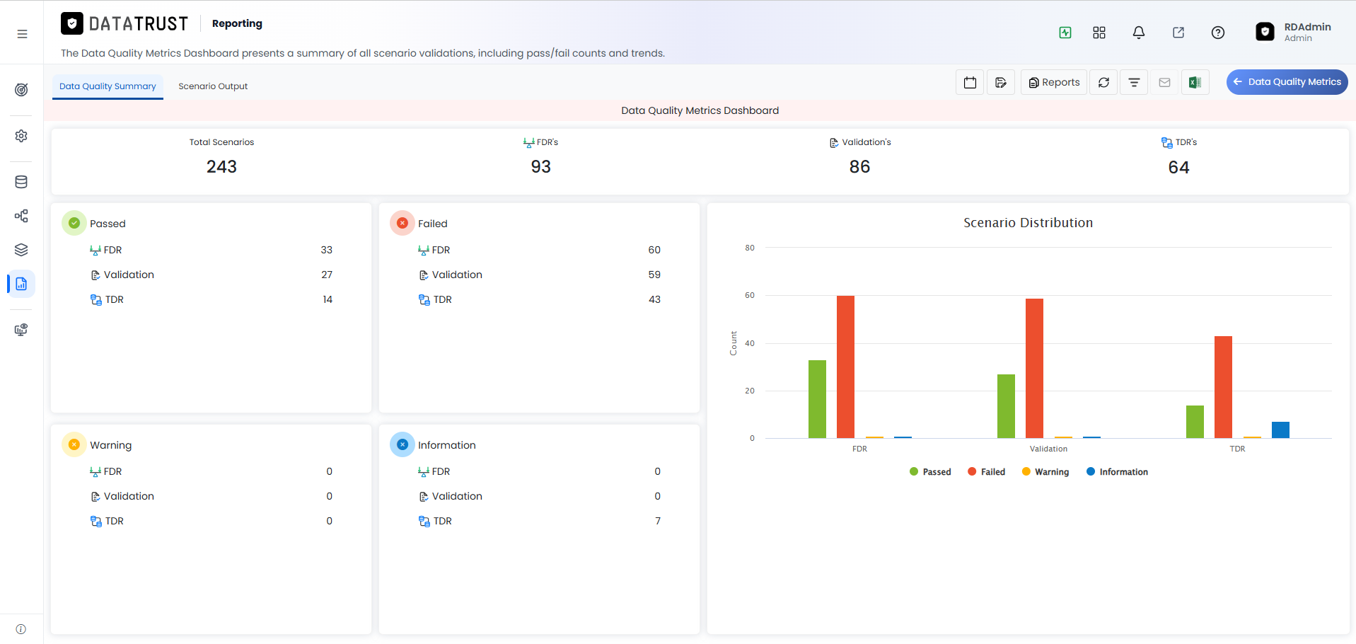Refresh the dashboard data
The image size is (1356, 644).
[1103, 82]
